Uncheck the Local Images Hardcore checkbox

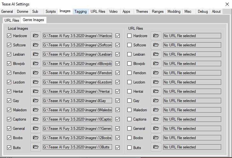9,36
